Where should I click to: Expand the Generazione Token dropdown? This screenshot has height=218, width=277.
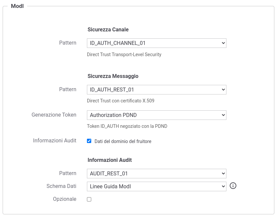[x=157, y=115]
